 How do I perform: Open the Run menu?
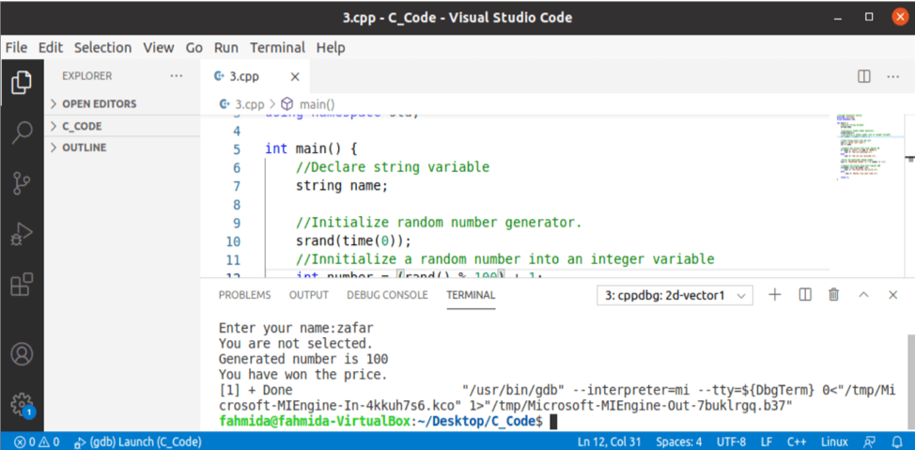click(x=225, y=48)
